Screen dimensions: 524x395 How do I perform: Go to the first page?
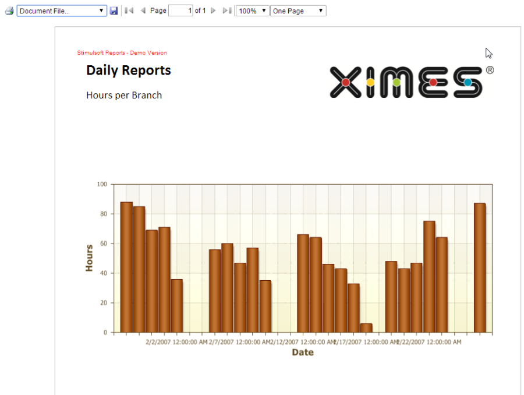pos(129,10)
